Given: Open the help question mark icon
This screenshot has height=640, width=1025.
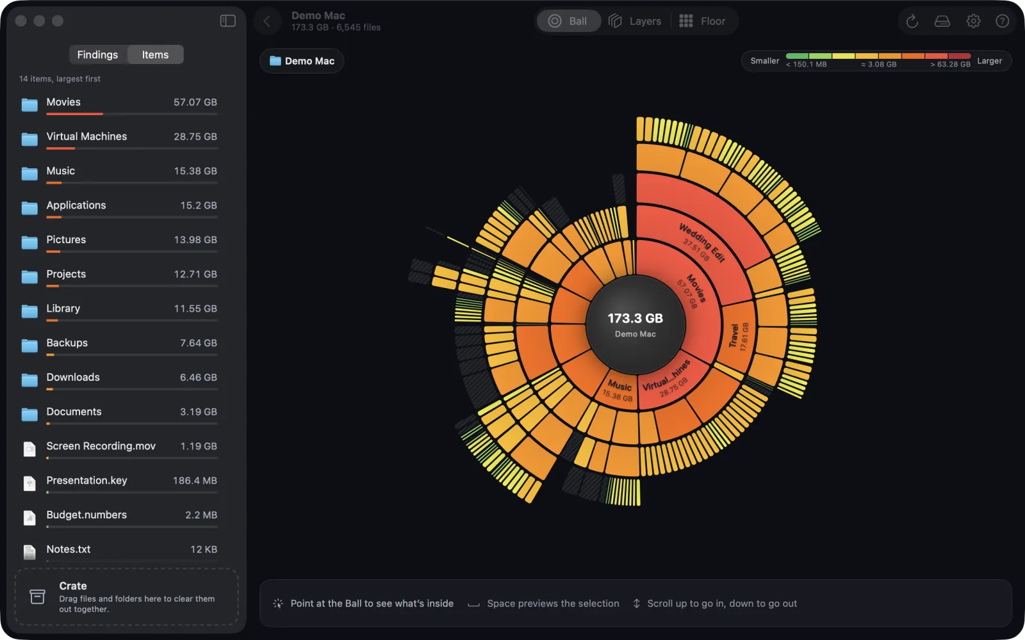Looking at the screenshot, I should click(1003, 21).
